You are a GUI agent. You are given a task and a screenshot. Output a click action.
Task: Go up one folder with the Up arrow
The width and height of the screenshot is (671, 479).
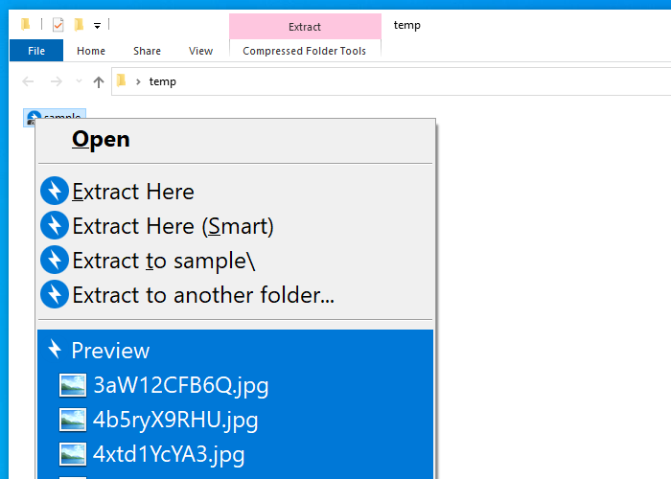tap(98, 82)
